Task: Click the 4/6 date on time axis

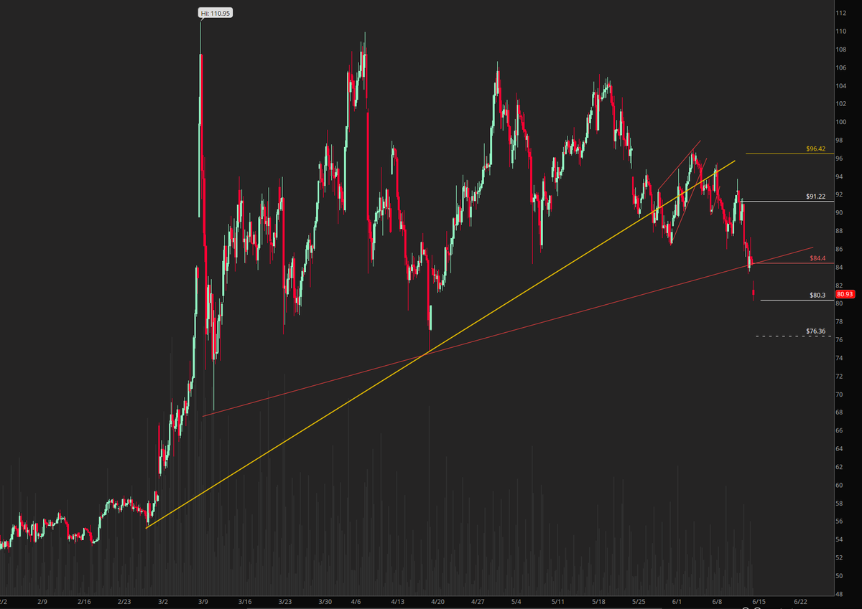Action: pyautogui.click(x=356, y=603)
